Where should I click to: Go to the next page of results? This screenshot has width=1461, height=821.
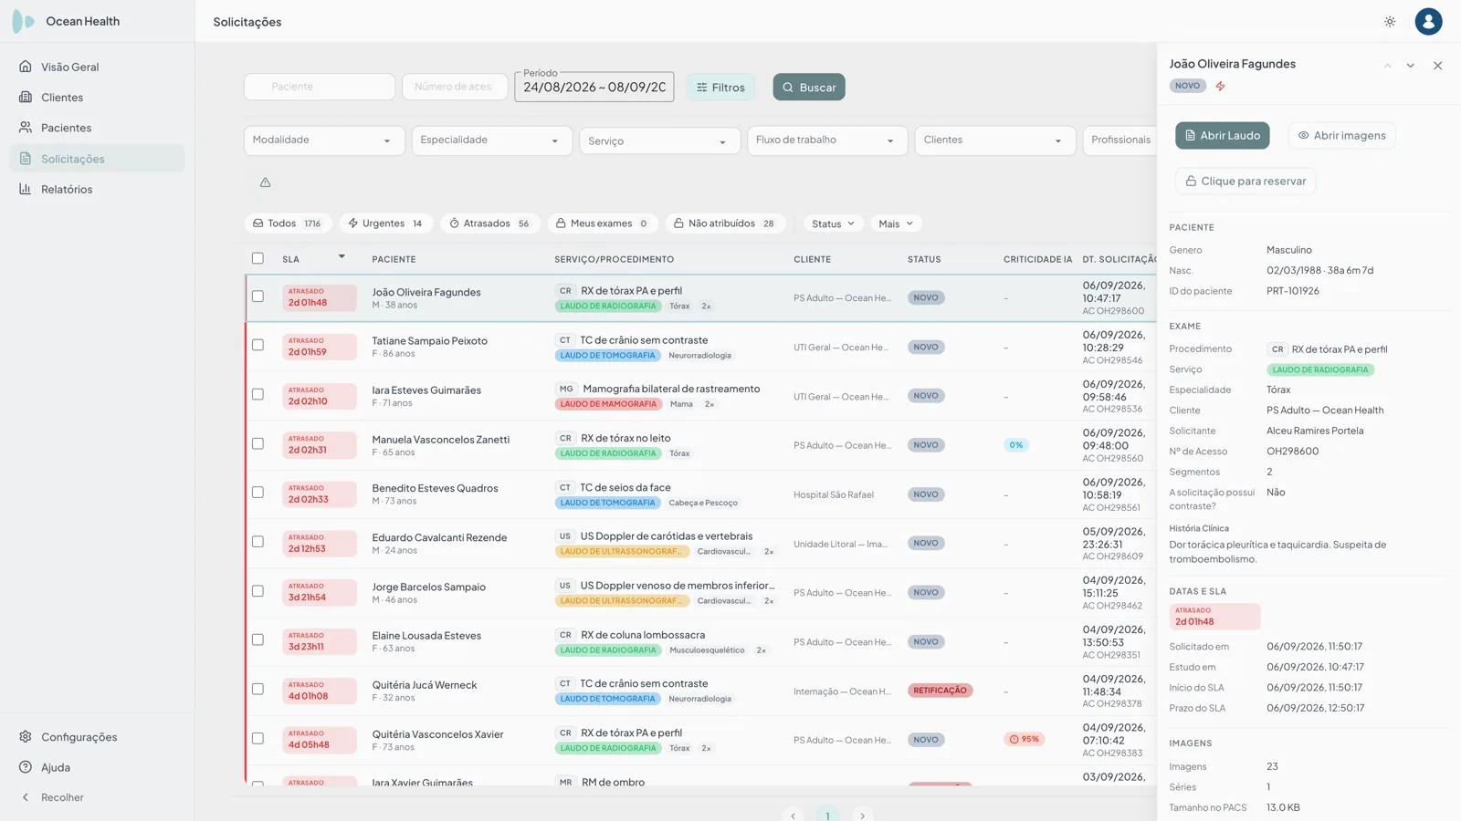click(x=862, y=816)
